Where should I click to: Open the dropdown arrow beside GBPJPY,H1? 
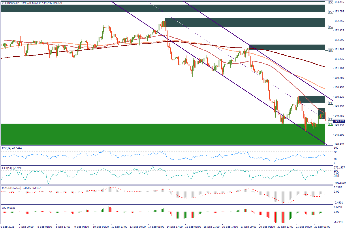tap(3, 3)
